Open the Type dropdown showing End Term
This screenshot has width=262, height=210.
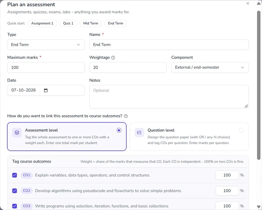(x=46, y=45)
